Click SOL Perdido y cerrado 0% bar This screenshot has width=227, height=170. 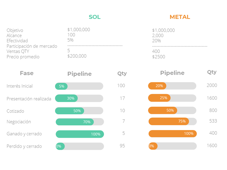79,146
